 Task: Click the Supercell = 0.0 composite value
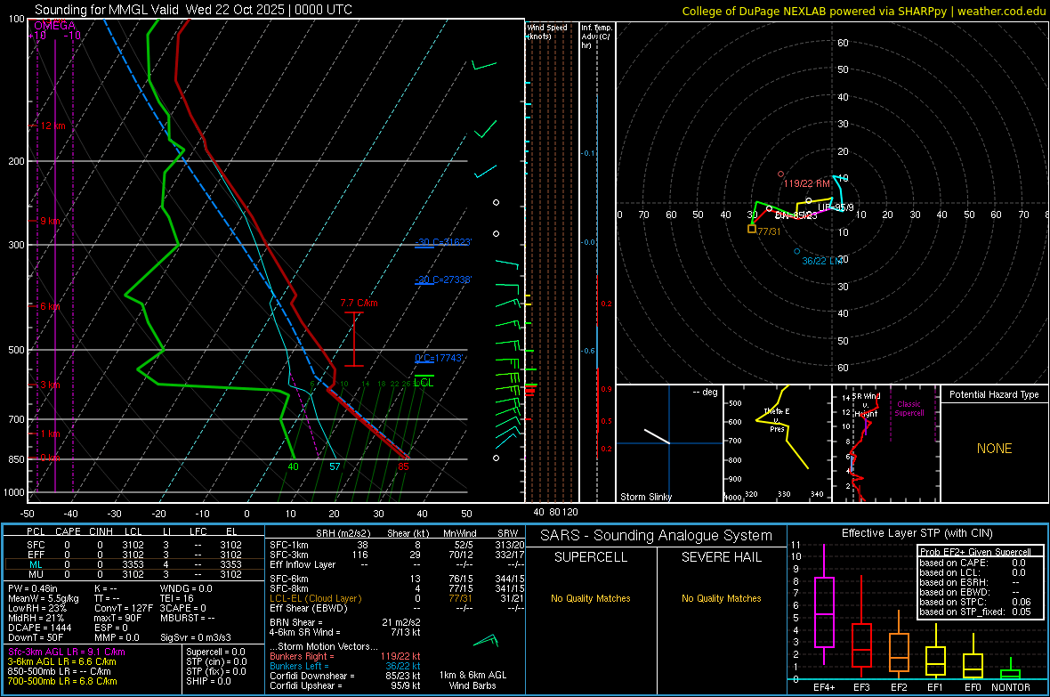[x=215, y=652]
